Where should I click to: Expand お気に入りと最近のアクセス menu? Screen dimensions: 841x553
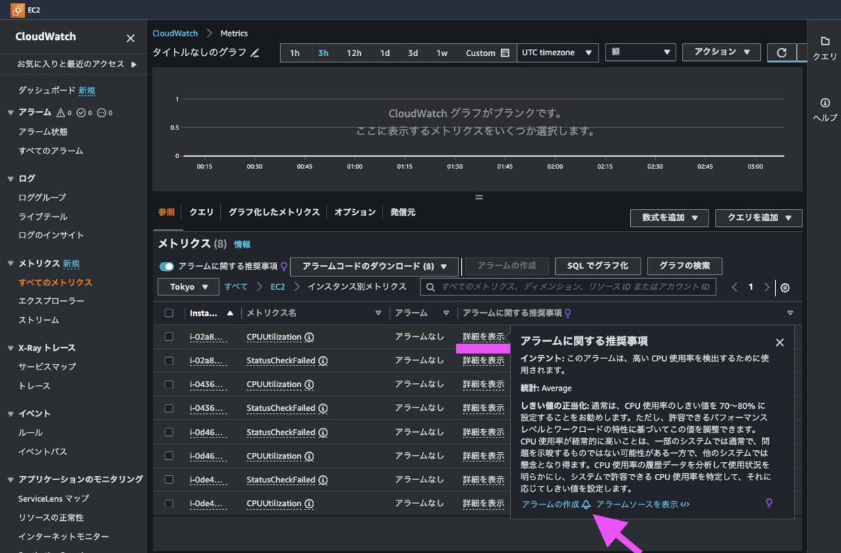pyautogui.click(x=77, y=64)
